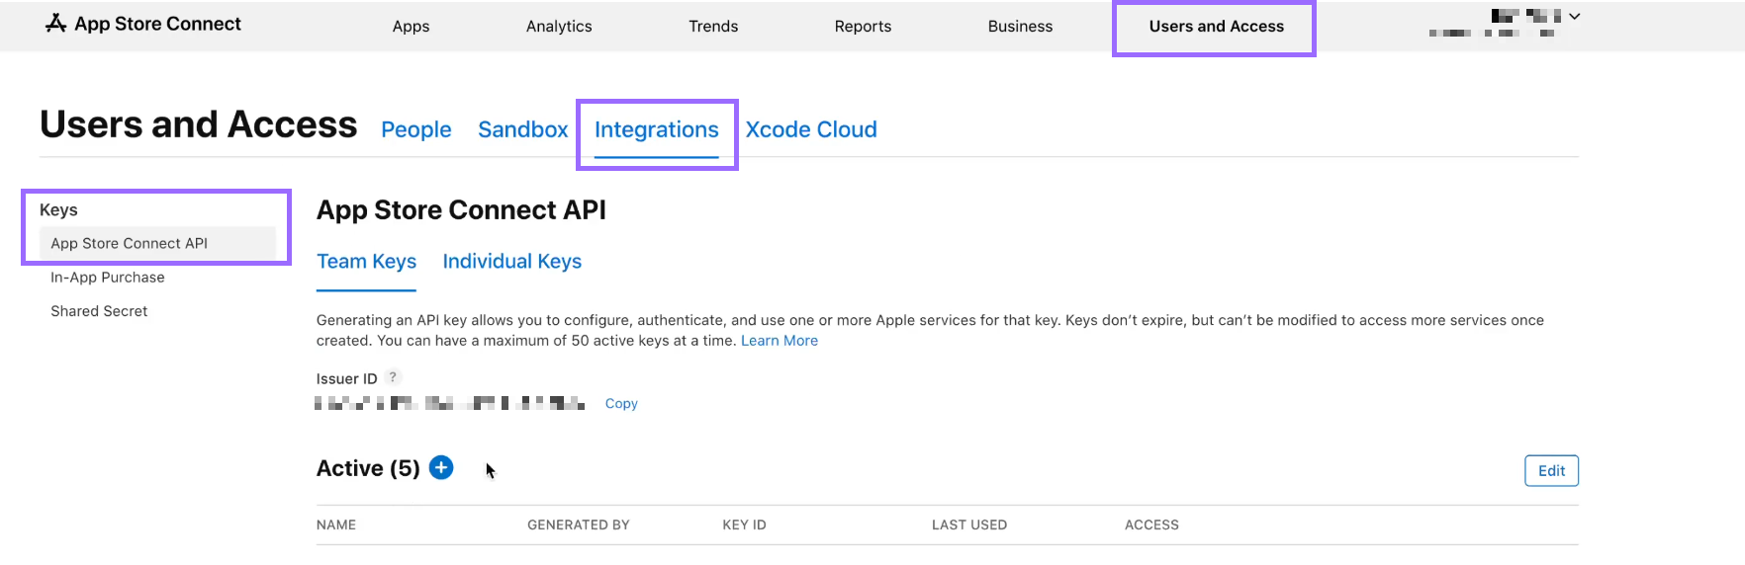
Task: Choose In-App Purchase keys in sidebar
Action: point(108,278)
